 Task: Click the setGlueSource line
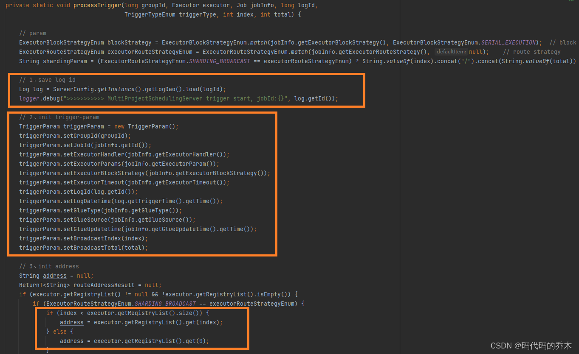click(x=107, y=220)
